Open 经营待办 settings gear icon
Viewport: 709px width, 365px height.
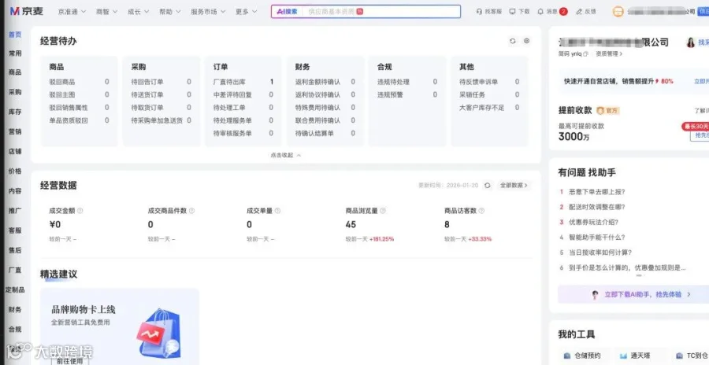point(527,41)
